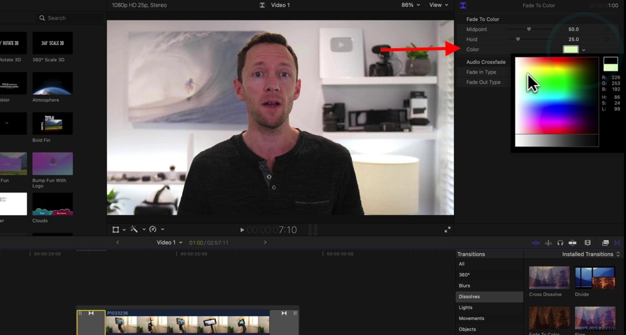Open the retime speed gauge menu
This screenshot has width=626, height=335.
point(153,229)
